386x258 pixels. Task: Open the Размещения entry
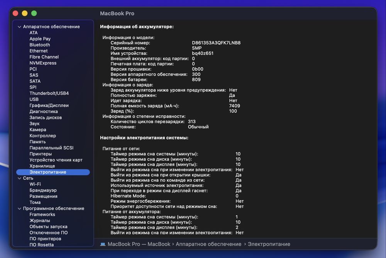[43, 196]
